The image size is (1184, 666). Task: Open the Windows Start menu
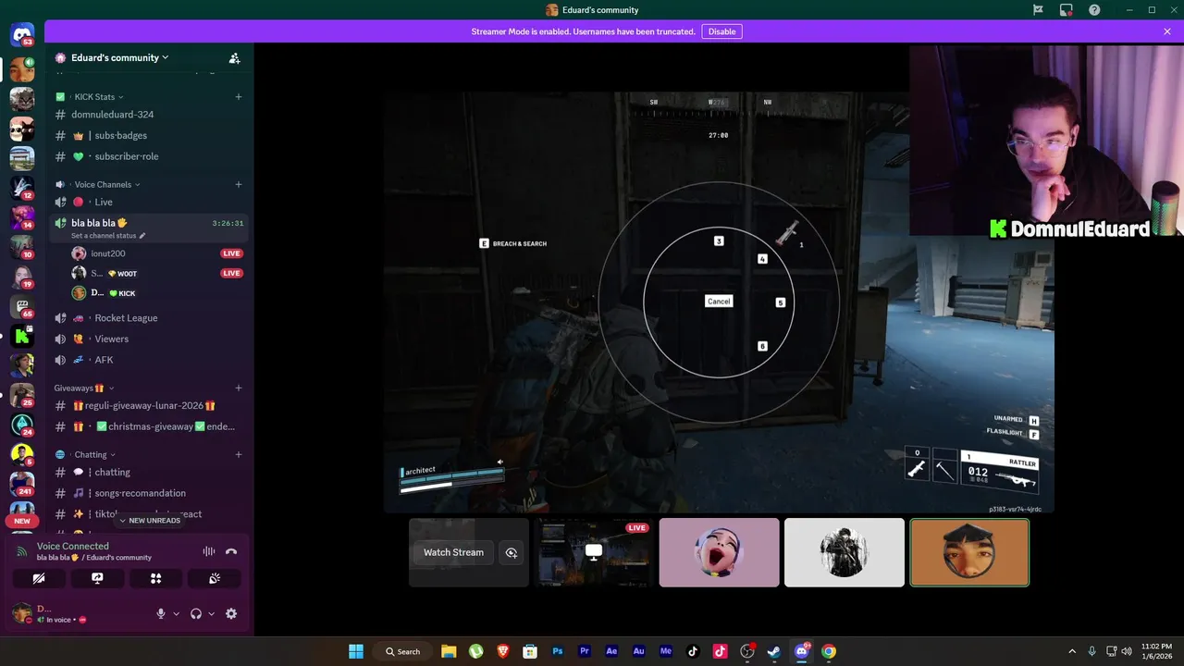click(356, 651)
